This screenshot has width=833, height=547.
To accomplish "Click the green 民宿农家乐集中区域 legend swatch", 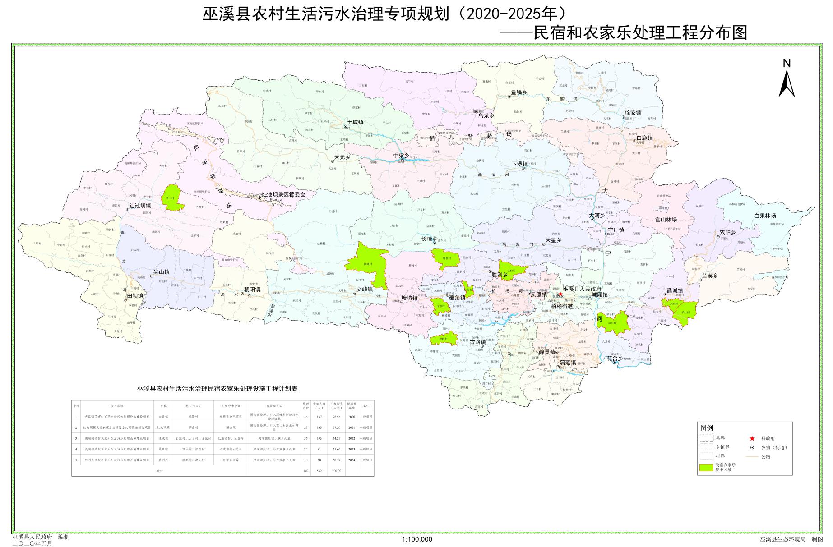I will (706, 467).
